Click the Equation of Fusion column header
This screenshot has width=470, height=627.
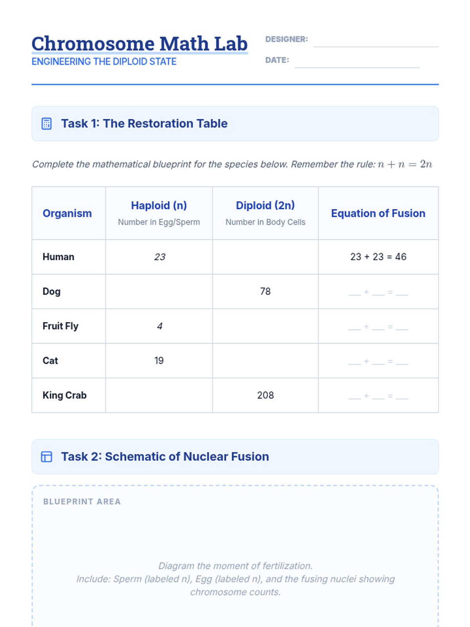[378, 213]
